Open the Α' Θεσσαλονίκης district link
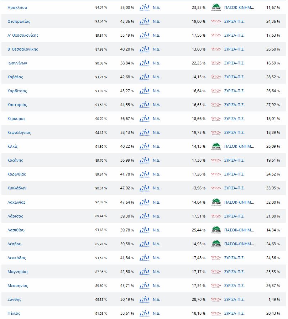The width and height of the screenshot is (288, 319). pos(23,35)
